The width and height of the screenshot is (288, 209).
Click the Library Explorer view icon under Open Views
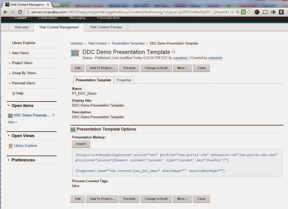[10, 146]
